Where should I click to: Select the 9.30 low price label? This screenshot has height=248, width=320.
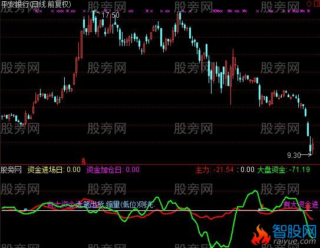tap(294, 156)
